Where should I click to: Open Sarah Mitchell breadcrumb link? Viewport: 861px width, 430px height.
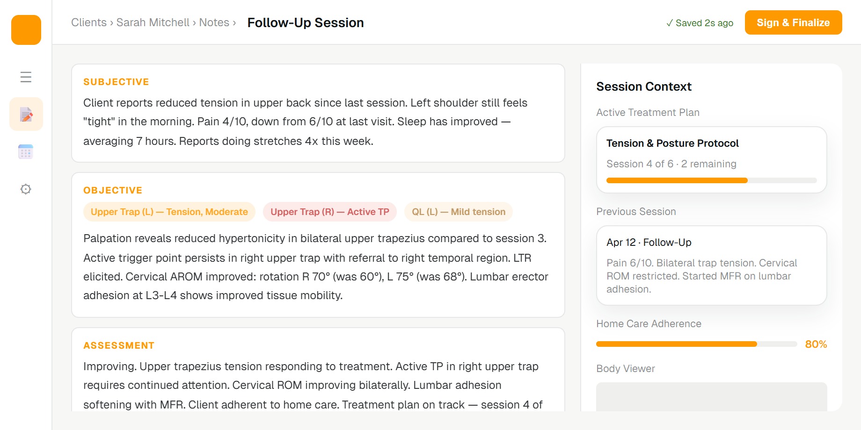(153, 22)
